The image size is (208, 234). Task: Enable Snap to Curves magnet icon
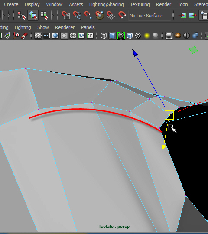tap(77, 15)
